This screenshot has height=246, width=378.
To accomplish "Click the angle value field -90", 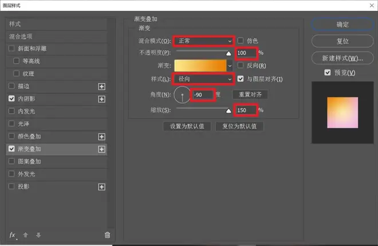I will tap(203, 95).
